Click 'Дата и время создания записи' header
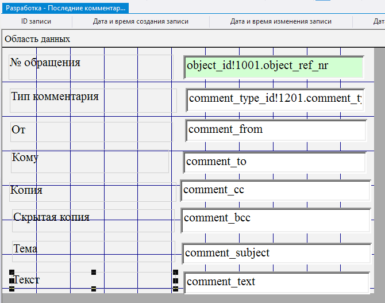The height and width of the screenshot is (303, 385). pyautogui.click(x=141, y=21)
